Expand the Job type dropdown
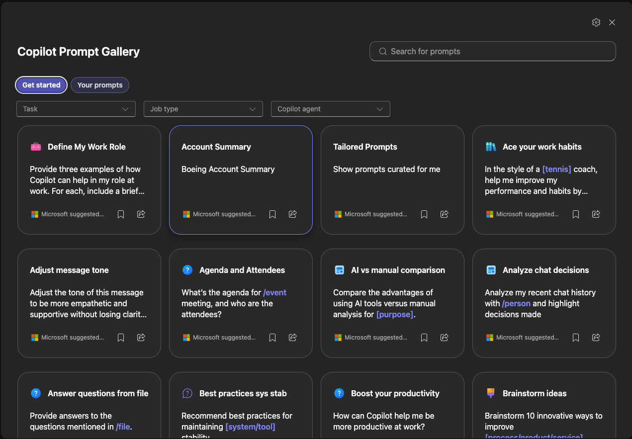632x439 pixels. point(203,109)
